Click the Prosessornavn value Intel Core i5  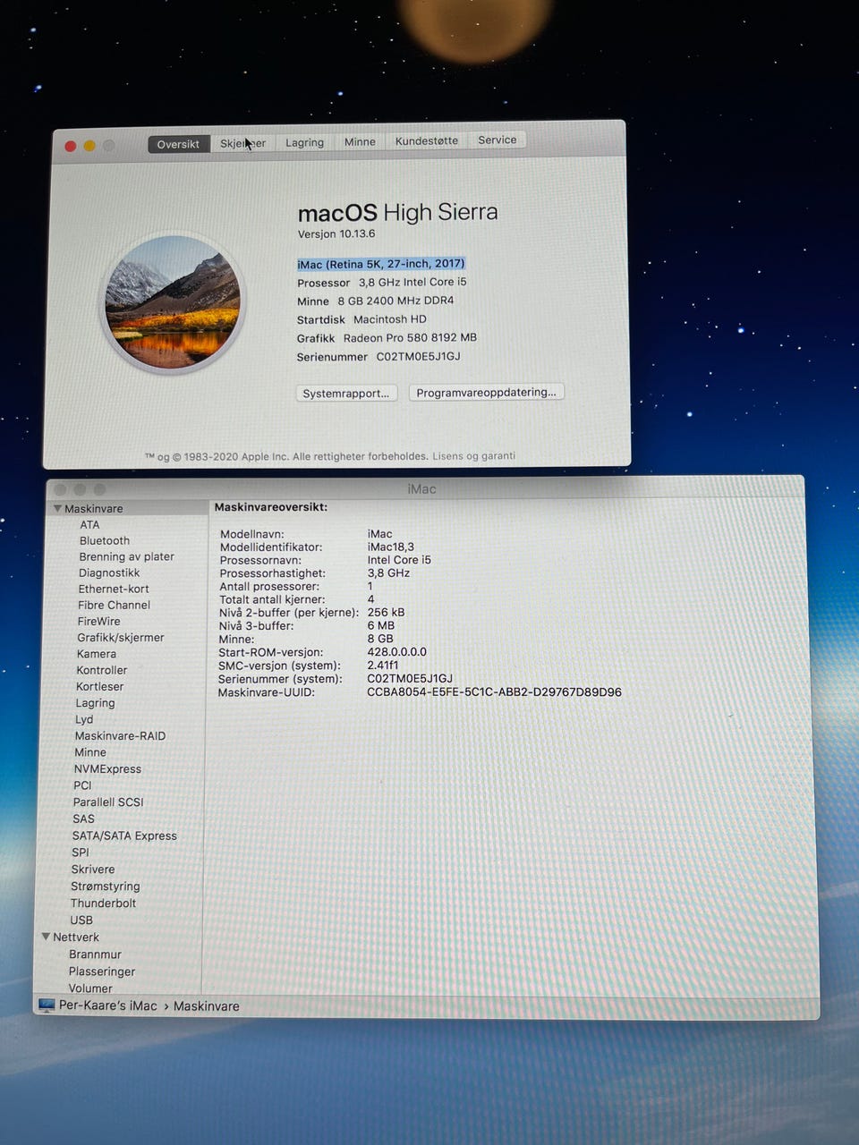pos(399,560)
